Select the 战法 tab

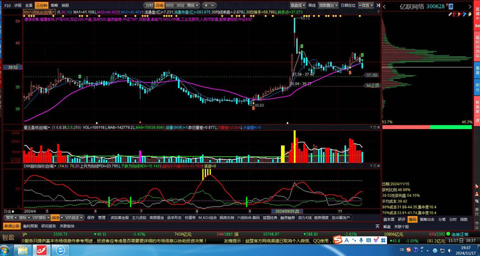tap(55, 217)
